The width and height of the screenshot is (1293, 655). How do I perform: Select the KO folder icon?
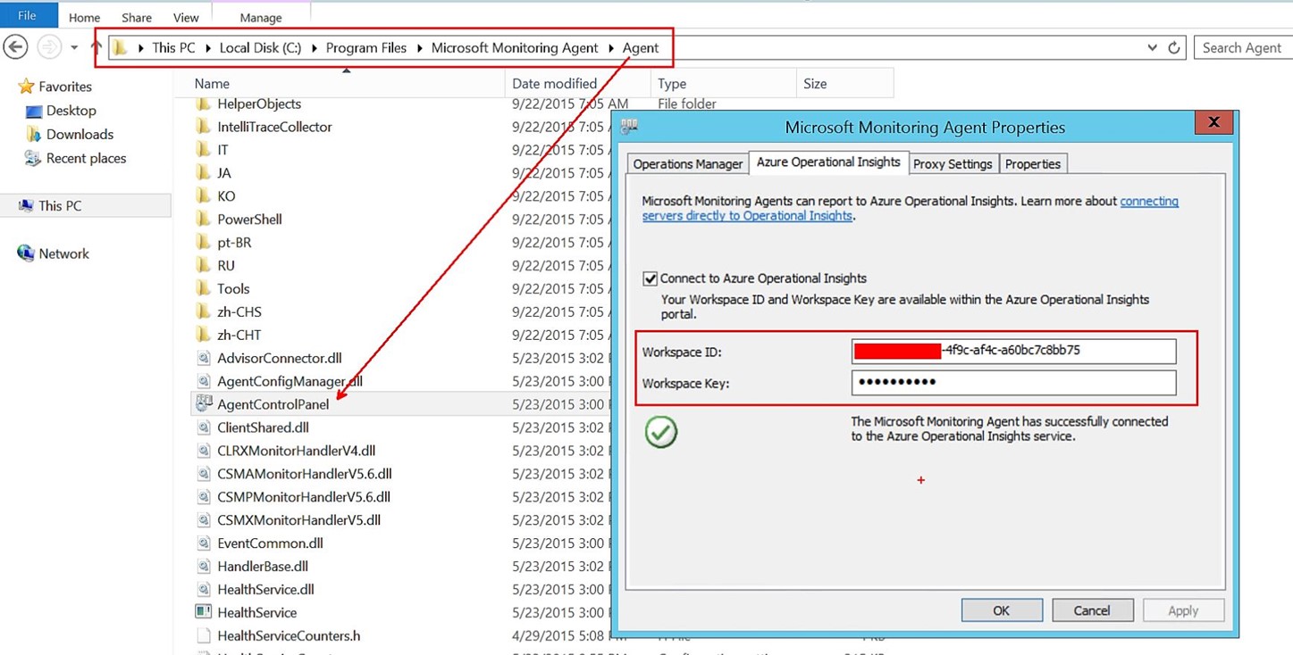click(203, 196)
